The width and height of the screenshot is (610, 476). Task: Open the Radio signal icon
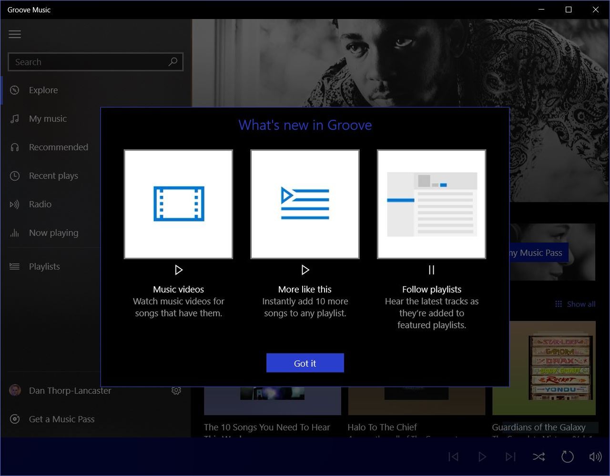(x=15, y=204)
